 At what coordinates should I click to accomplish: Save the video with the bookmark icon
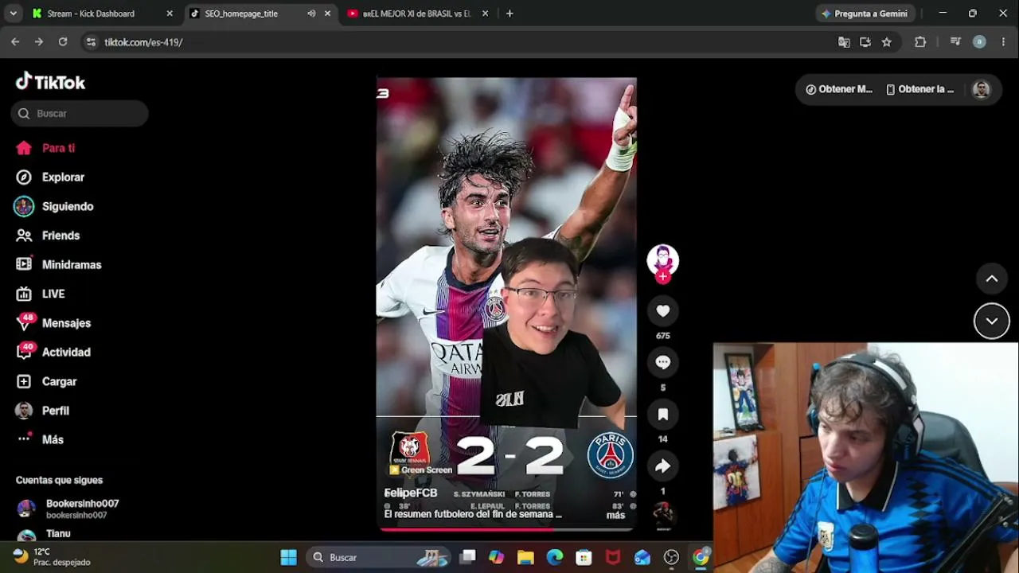662,415
